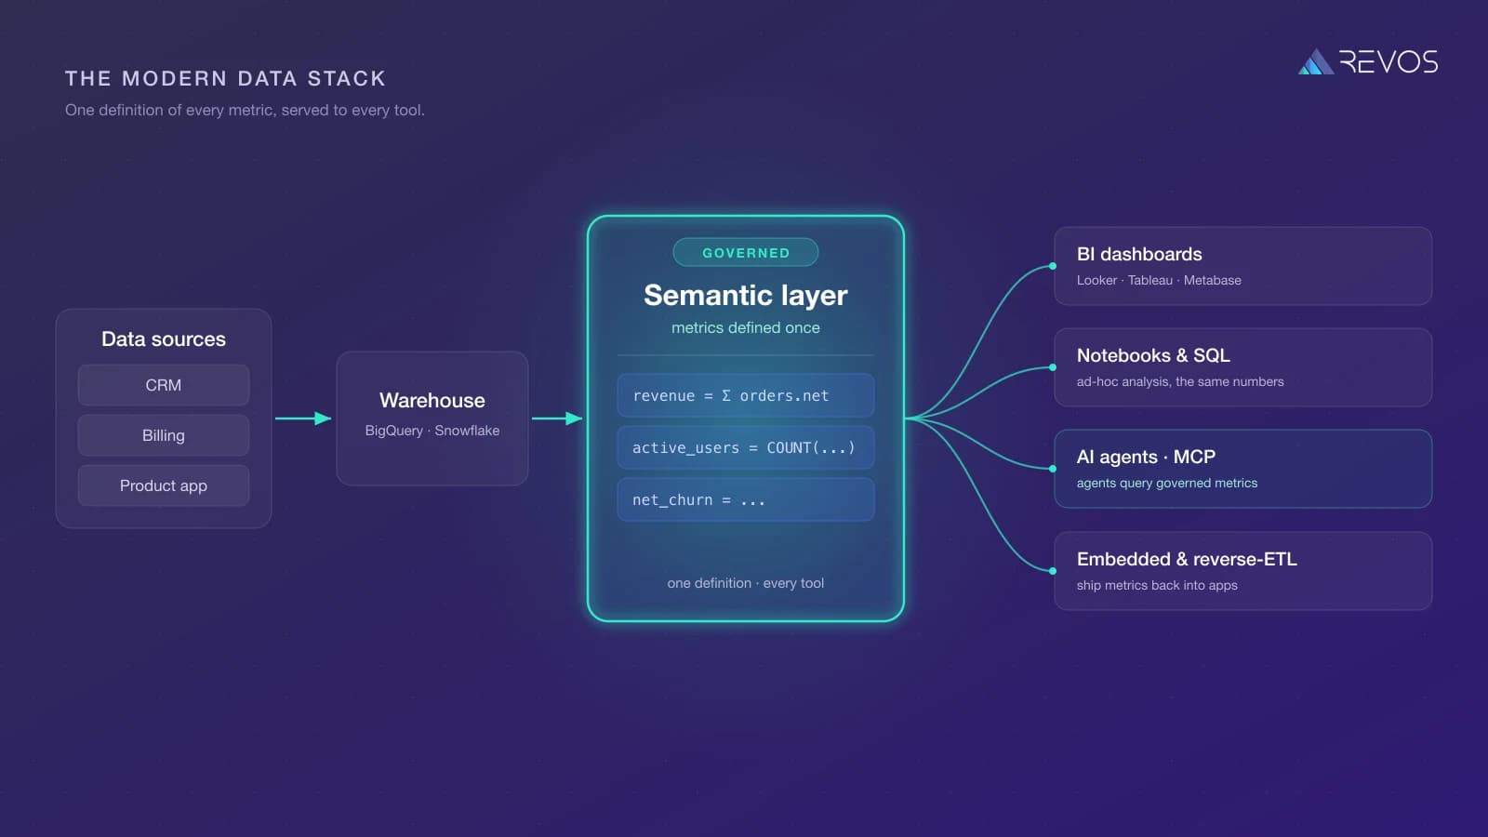Select the CRM data source box

(x=164, y=385)
